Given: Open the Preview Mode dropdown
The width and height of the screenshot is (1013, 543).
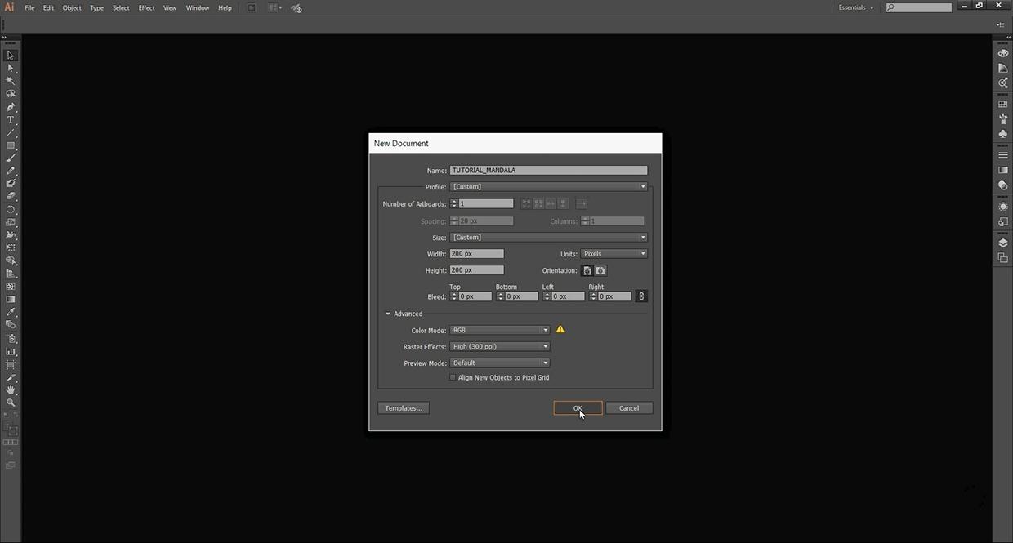Looking at the screenshot, I should (x=500, y=363).
